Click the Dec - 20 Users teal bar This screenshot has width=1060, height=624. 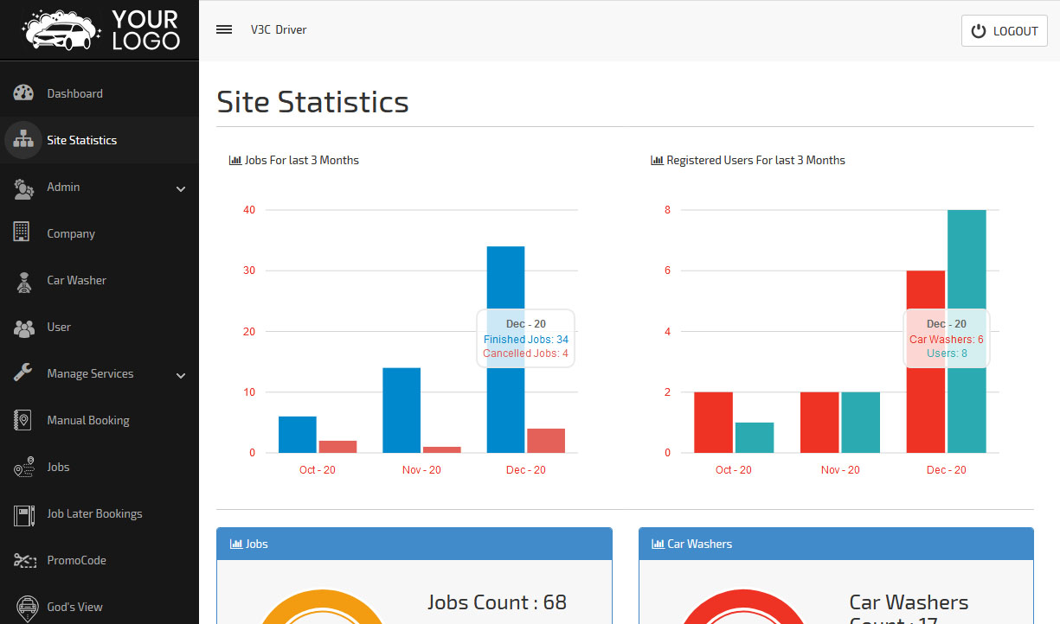[967, 332]
